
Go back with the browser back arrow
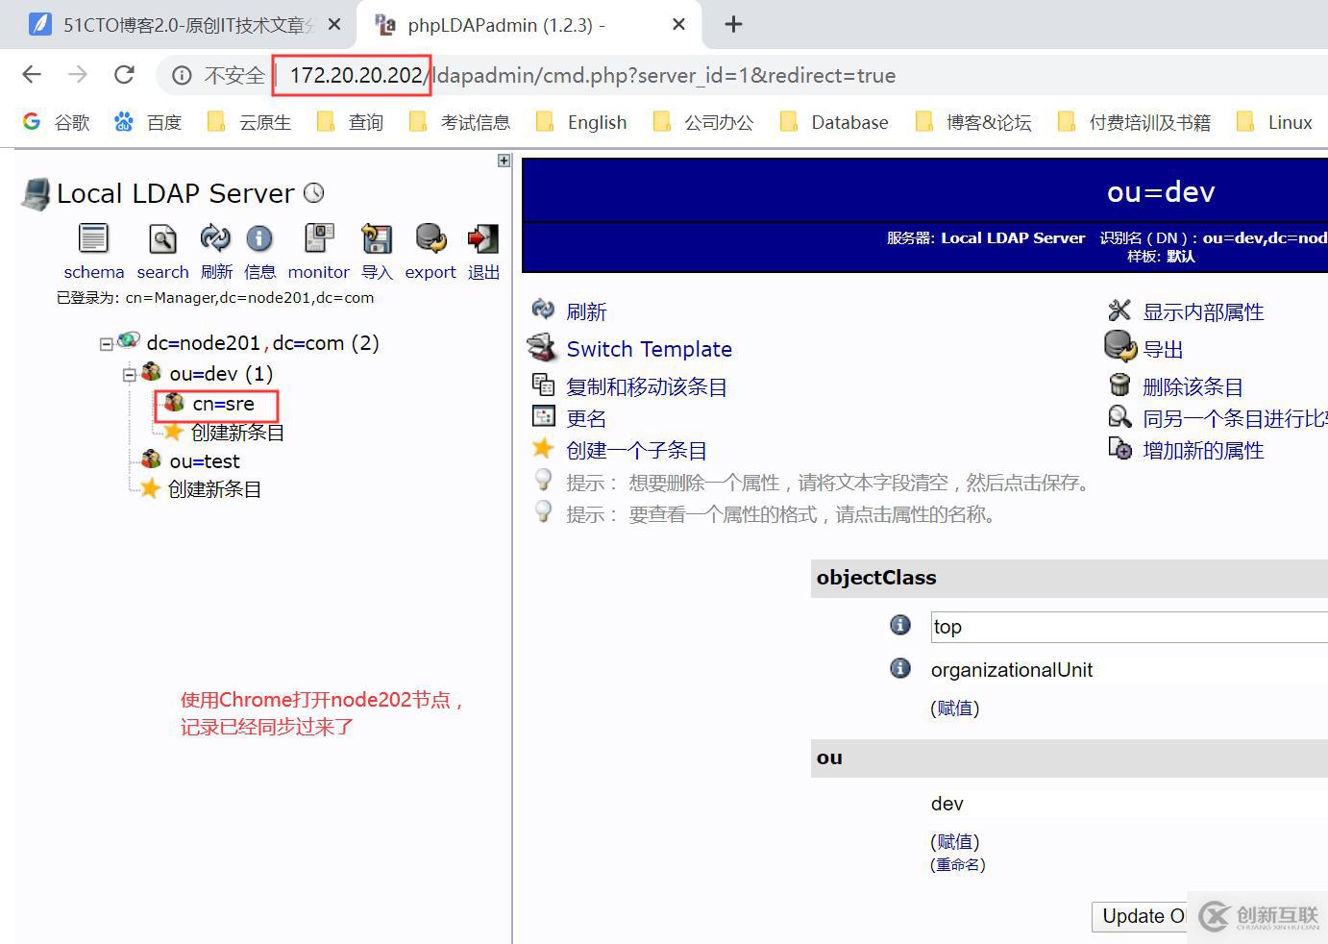coord(32,75)
